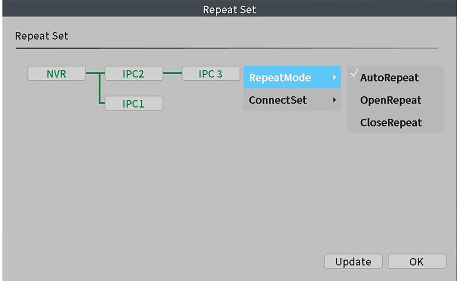Select the IPC2 camera node
Screen dimensions: 459x281
[134, 73]
